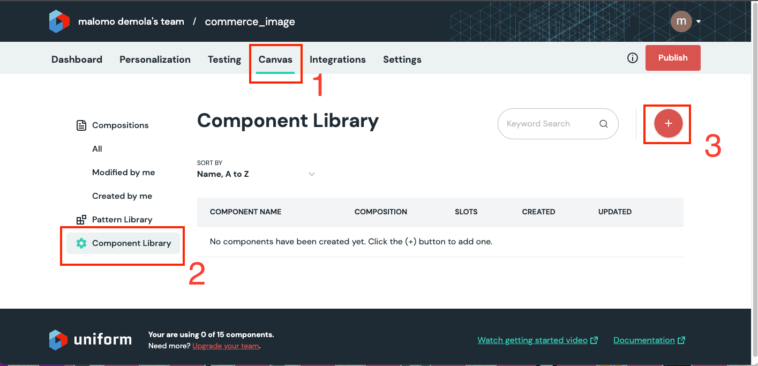Open the Upgrade your team link
The width and height of the screenshot is (758, 366).
tap(226, 346)
